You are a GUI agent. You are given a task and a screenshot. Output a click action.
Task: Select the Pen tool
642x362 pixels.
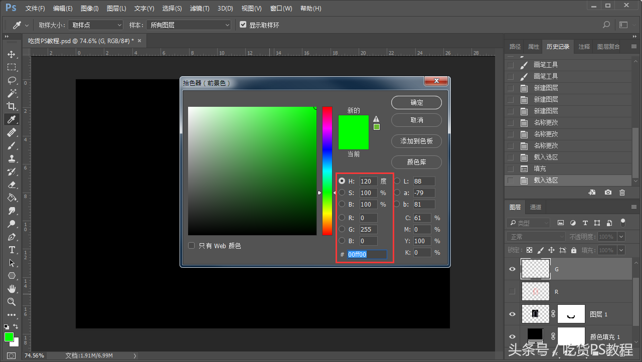[x=12, y=237]
